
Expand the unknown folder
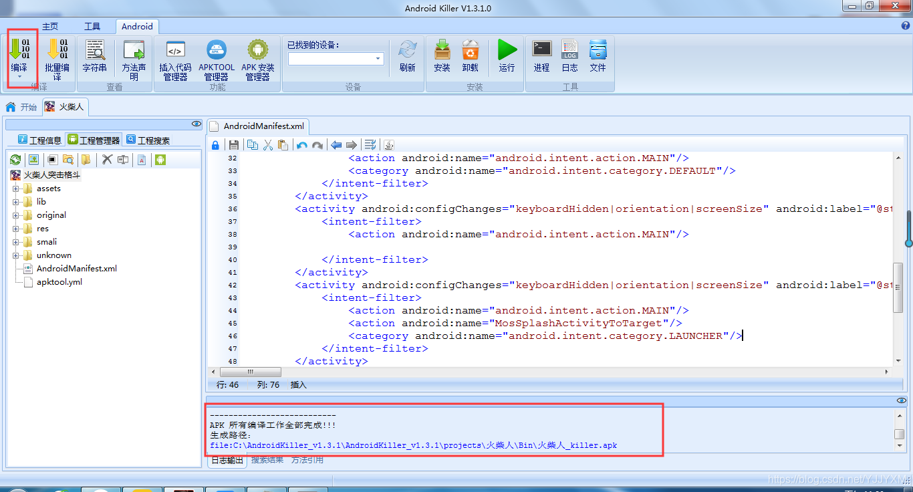coord(15,255)
